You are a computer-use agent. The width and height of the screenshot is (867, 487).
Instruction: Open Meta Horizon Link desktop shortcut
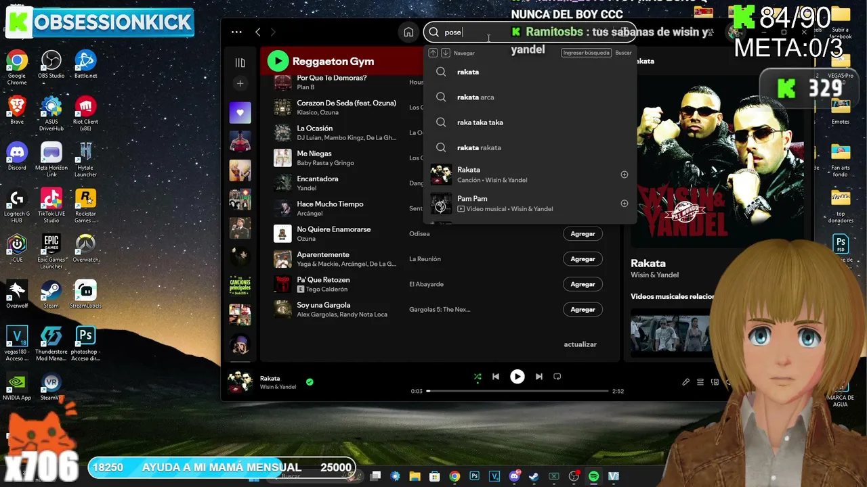coord(51,159)
